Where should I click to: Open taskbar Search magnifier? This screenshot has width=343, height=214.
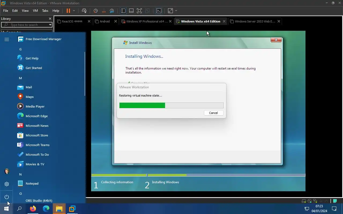[19, 209]
